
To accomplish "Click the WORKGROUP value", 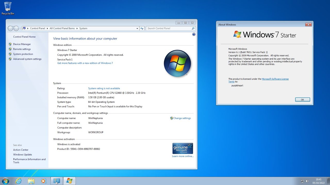I will coord(96,132).
